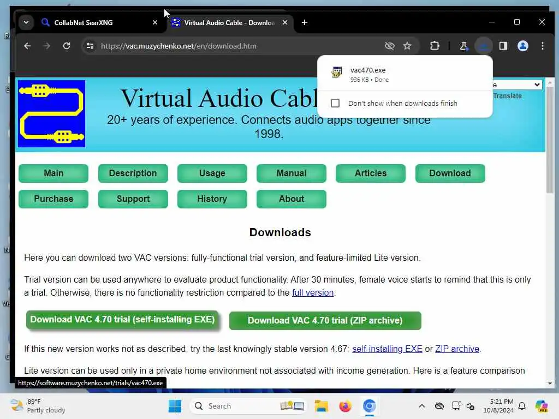Screen dimensions: 559x419
Task: Click the Downloads heading text
Action: coord(280,232)
